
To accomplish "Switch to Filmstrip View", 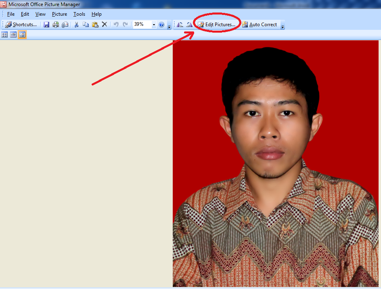I will (13, 34).
